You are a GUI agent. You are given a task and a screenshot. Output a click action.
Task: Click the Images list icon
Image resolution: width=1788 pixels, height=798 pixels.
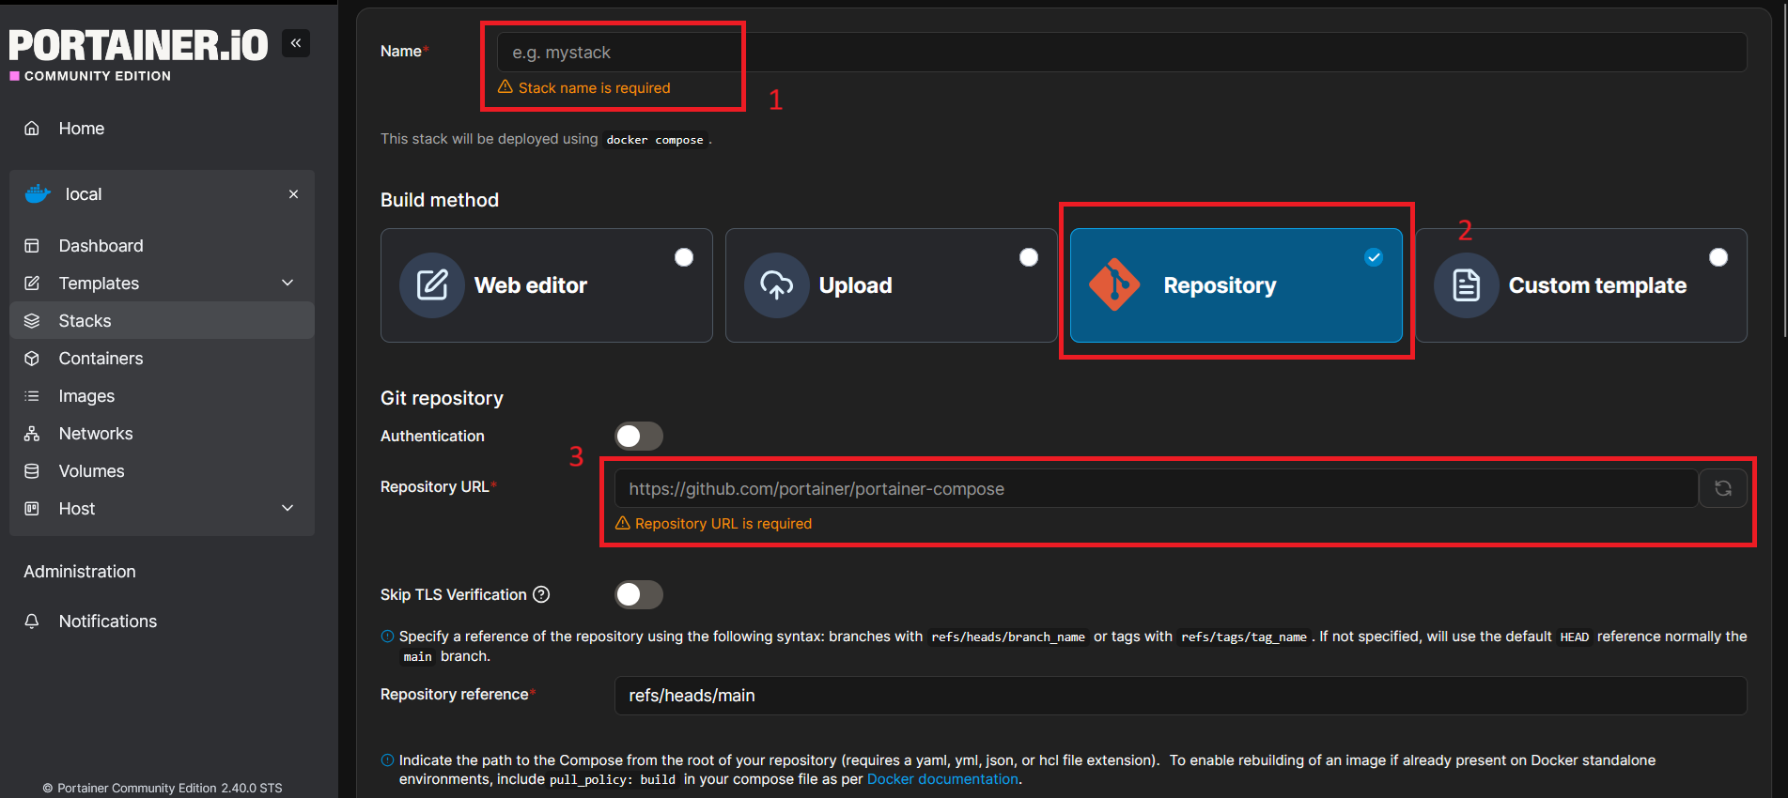[32, 396]
